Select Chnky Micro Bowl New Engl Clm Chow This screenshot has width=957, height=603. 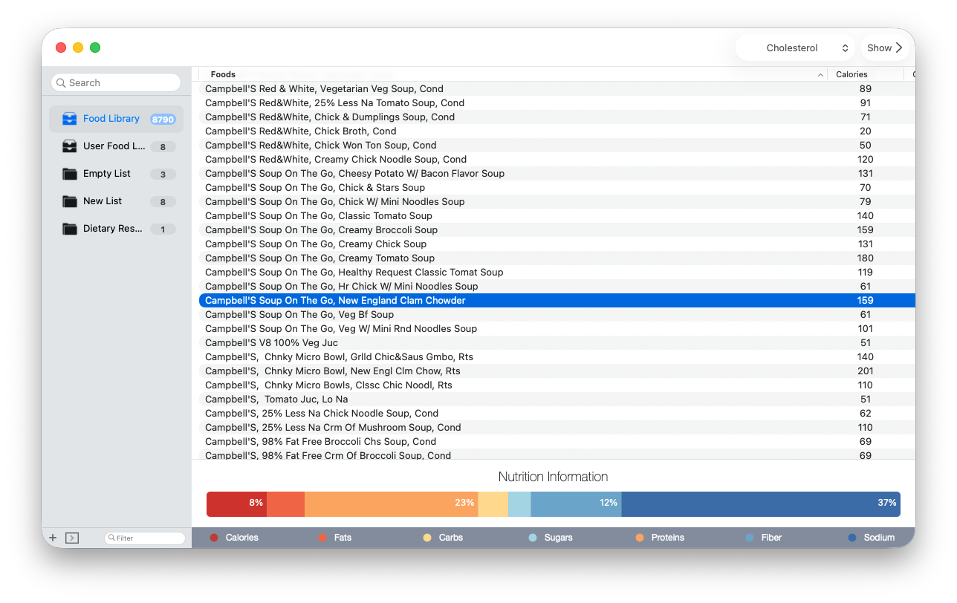(557, 371)
